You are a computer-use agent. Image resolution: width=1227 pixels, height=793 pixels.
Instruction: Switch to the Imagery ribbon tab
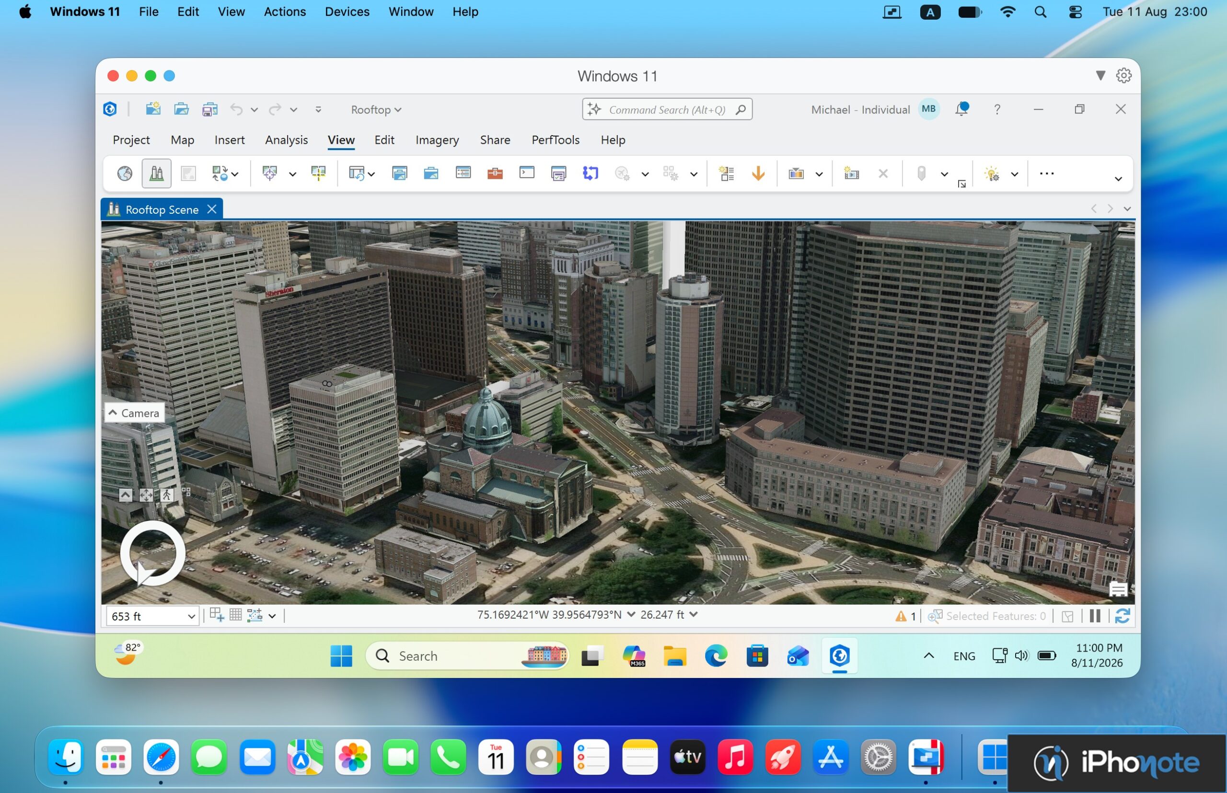click(437, 140)
